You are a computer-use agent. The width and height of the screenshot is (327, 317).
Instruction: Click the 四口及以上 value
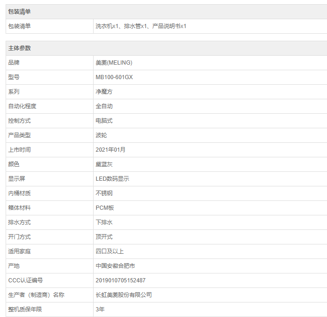[x=109, y=251]
